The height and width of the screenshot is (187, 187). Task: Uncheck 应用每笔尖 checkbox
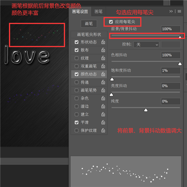[x=111, y=22]
